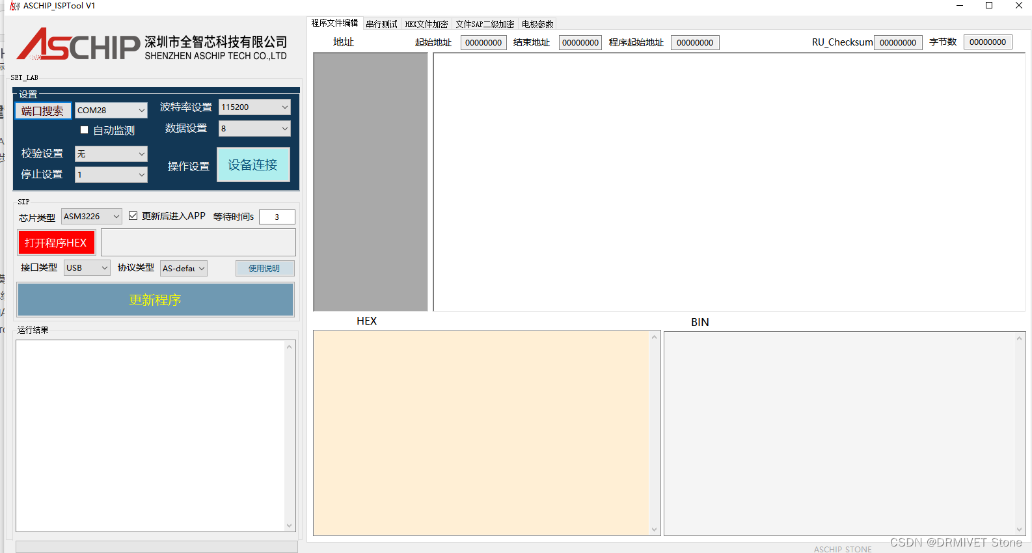Click the RU_Checksum value field
This screenshot has width=1032, height=553.
[x=898, y=43]
